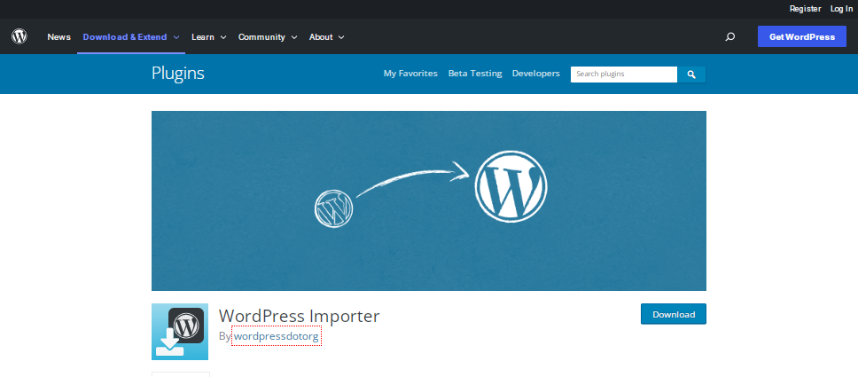Image resolution: width=858 pixels, height=377 pixels.
Task: Expand the Download & Extend menu
Action: [x=131, y=37]
